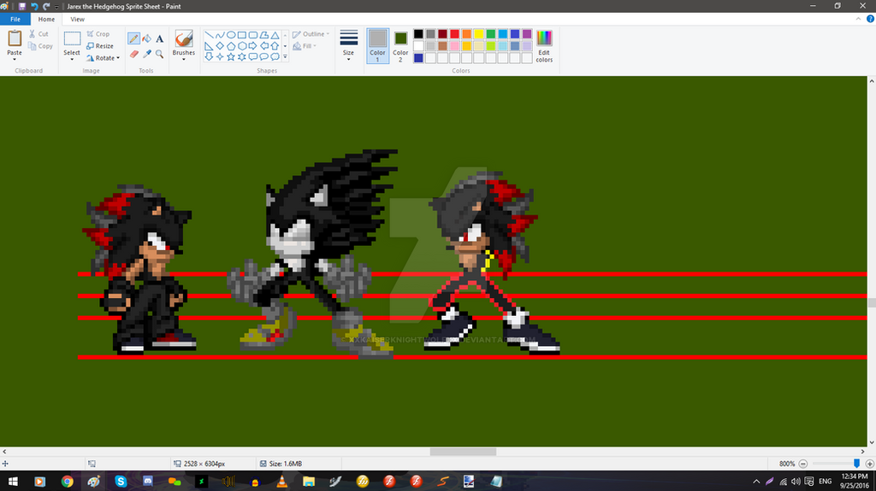This screenshot has height=491, width=876.
Task: Click the Select rectangle icon
Action: click(x=72, y=38)
